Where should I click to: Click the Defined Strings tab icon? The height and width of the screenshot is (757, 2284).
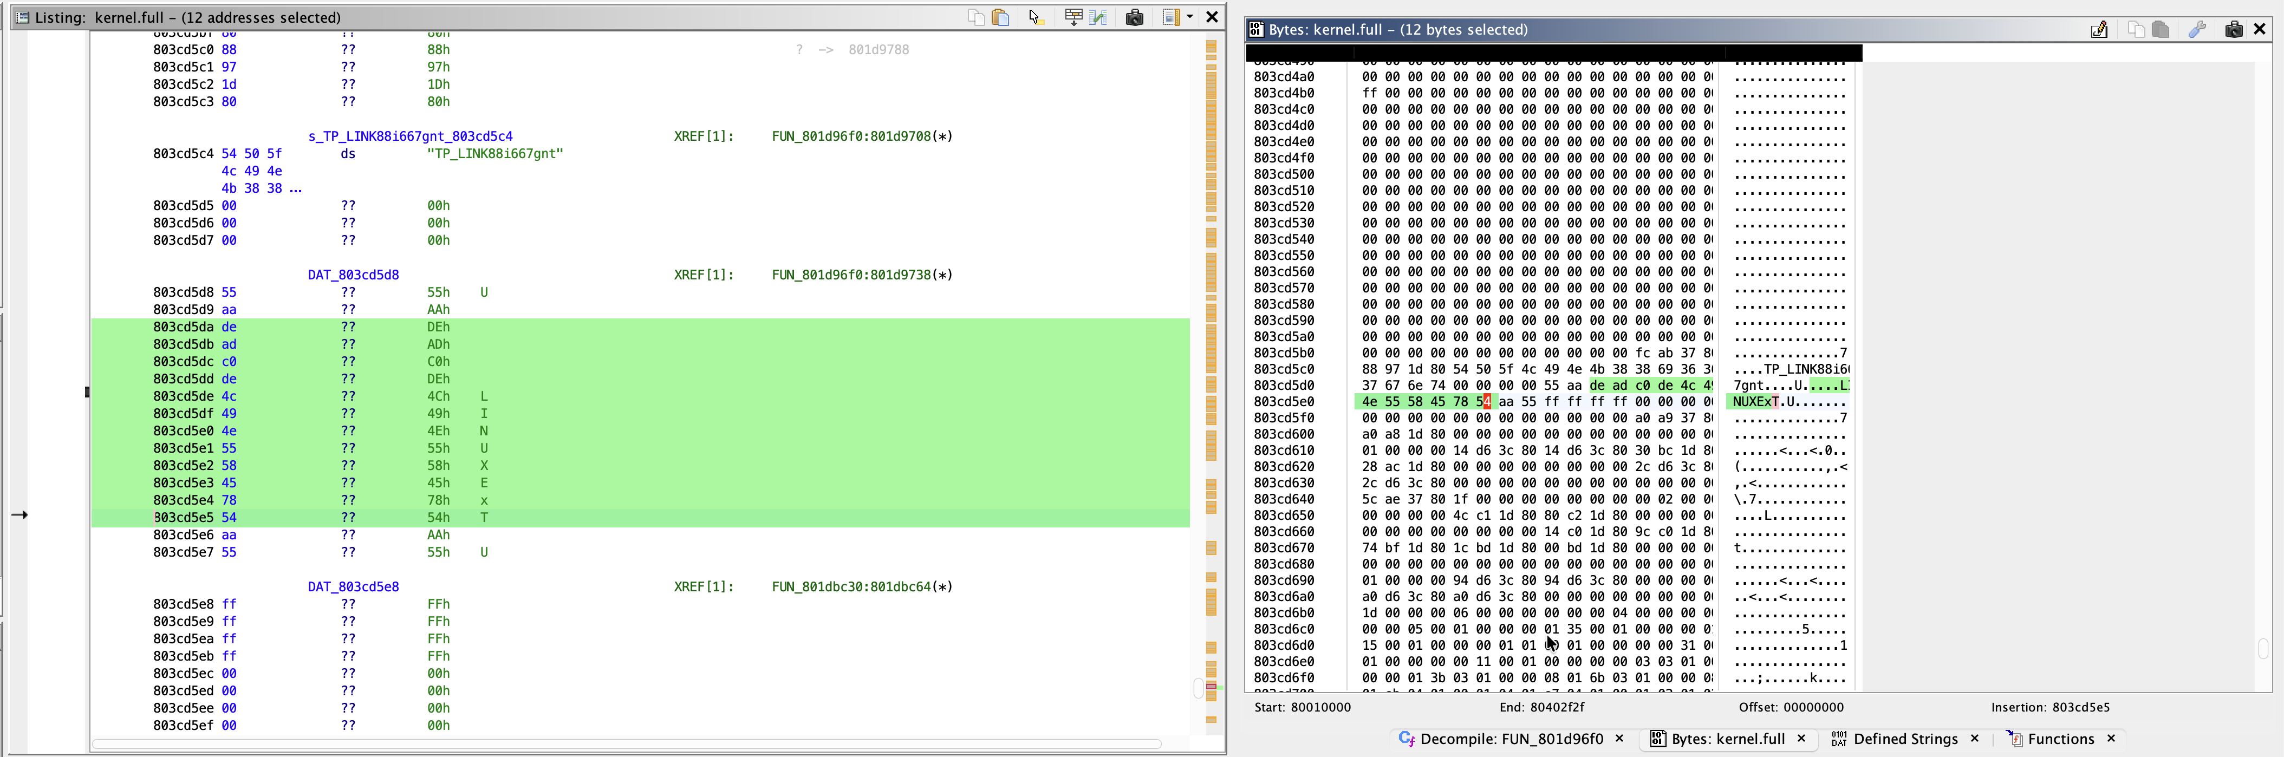pyautogui.click(x=1839, y=739)
